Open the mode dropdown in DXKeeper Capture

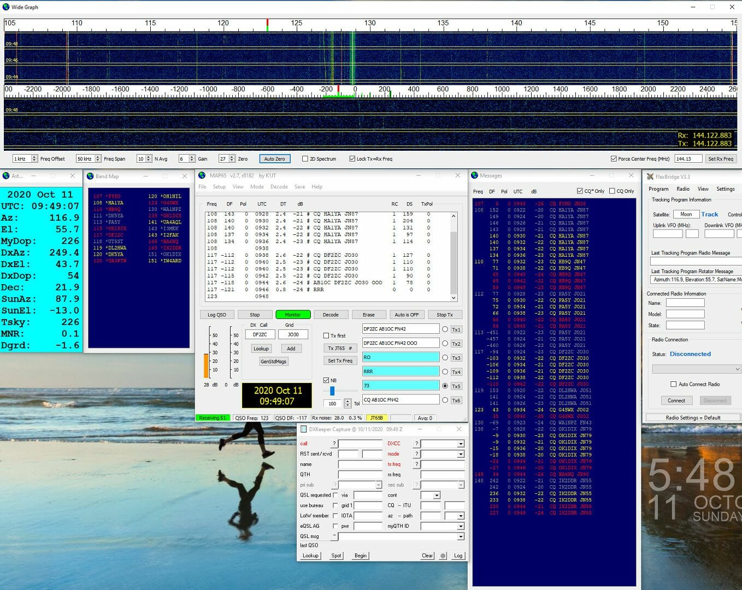click(461, 454)
